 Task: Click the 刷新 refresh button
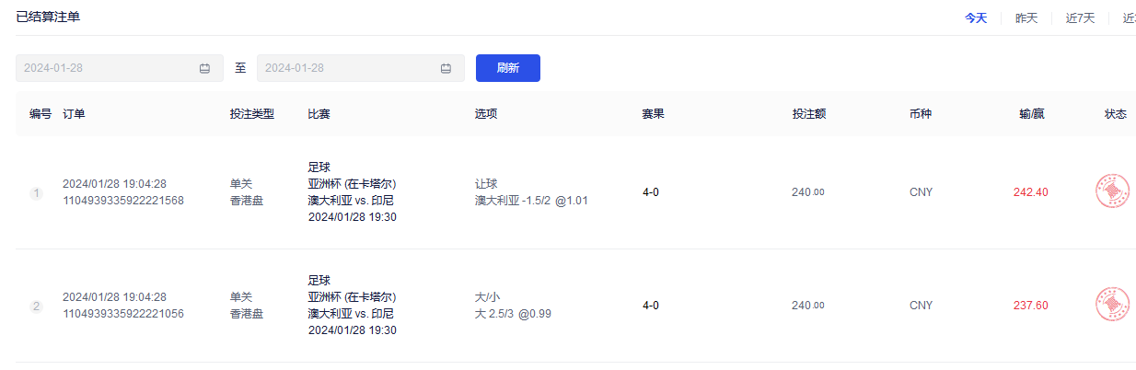pos(508,68)
